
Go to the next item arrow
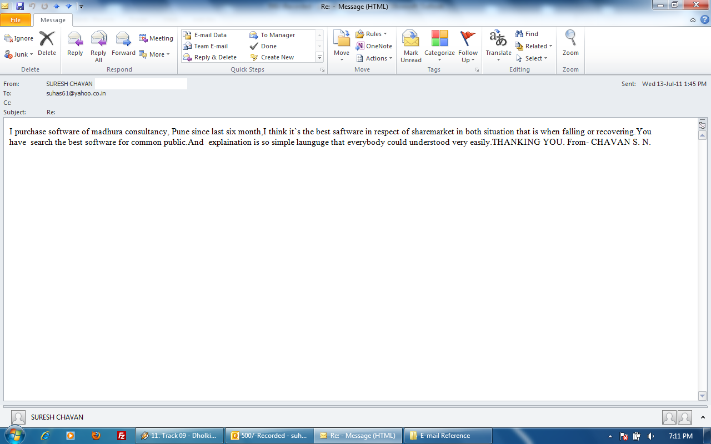click(69, 6)
